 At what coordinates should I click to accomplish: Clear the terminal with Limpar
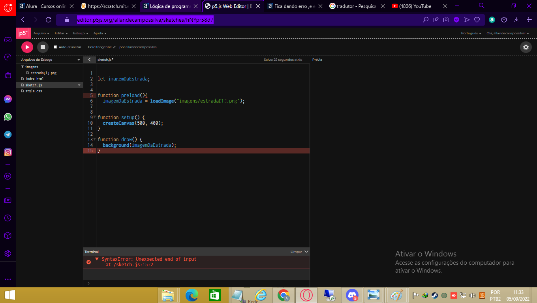(x=296, y=252)
